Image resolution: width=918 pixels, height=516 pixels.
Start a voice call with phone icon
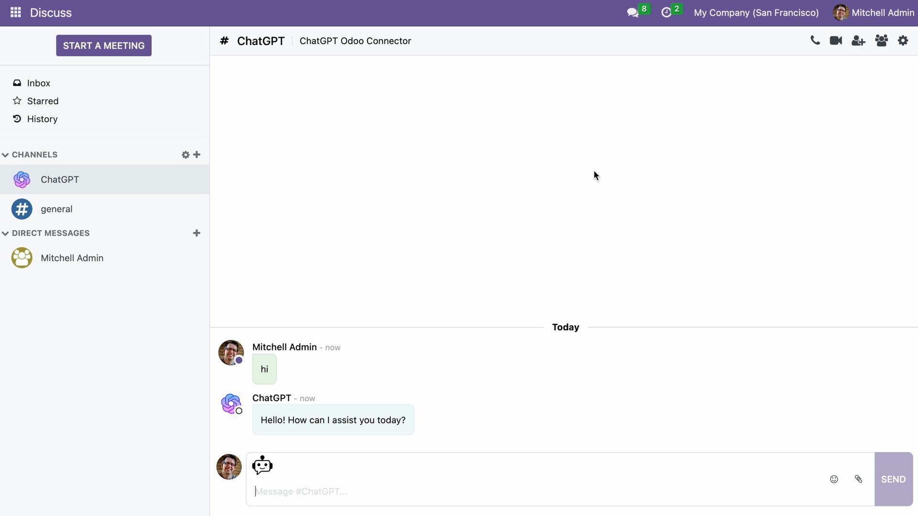point(815,41)
